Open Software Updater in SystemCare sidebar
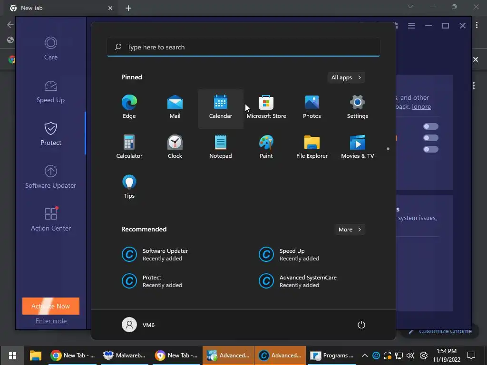The width and height of the screenshot is (487, 365). pyautogui.click(x=50, y=177)
